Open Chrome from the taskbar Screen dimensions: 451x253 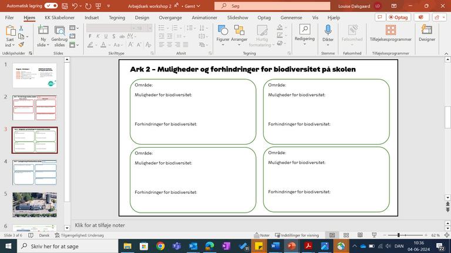(160, 246)
